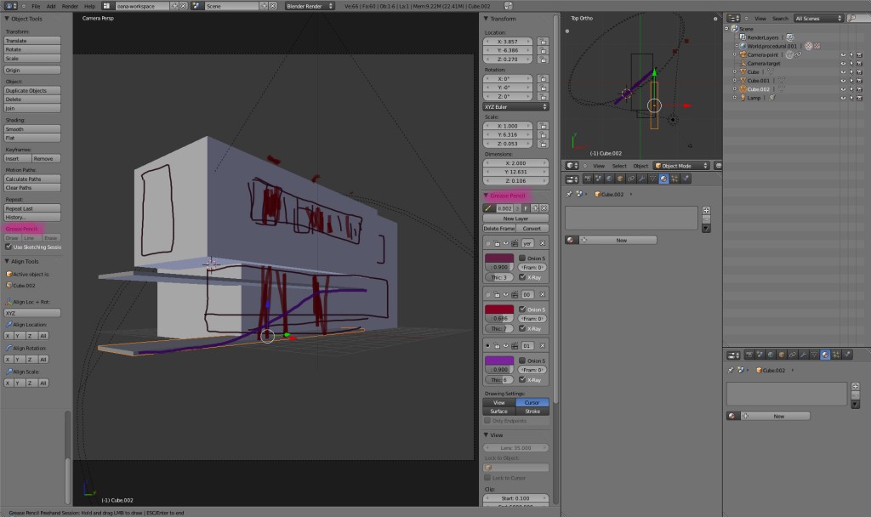Toggle X-Ray on layer '01'
This screenshot has width=871, height=517.
[522, 379]
